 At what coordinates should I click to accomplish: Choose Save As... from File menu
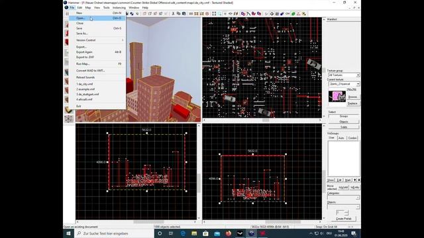pyautogui.click(x=97, y=34)
